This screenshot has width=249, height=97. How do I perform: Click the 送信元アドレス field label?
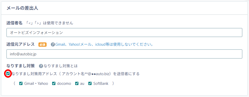20,44
